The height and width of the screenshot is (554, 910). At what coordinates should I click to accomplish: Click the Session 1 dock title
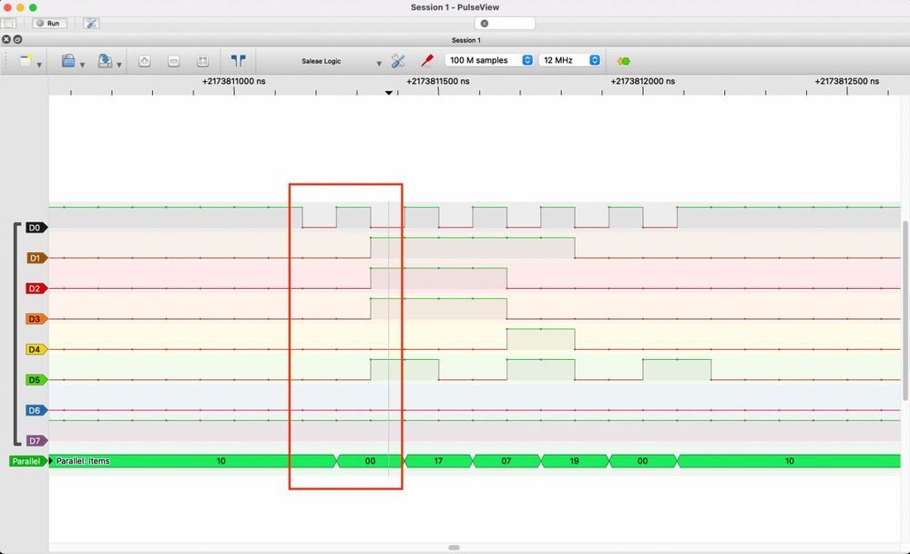(466, 40)
